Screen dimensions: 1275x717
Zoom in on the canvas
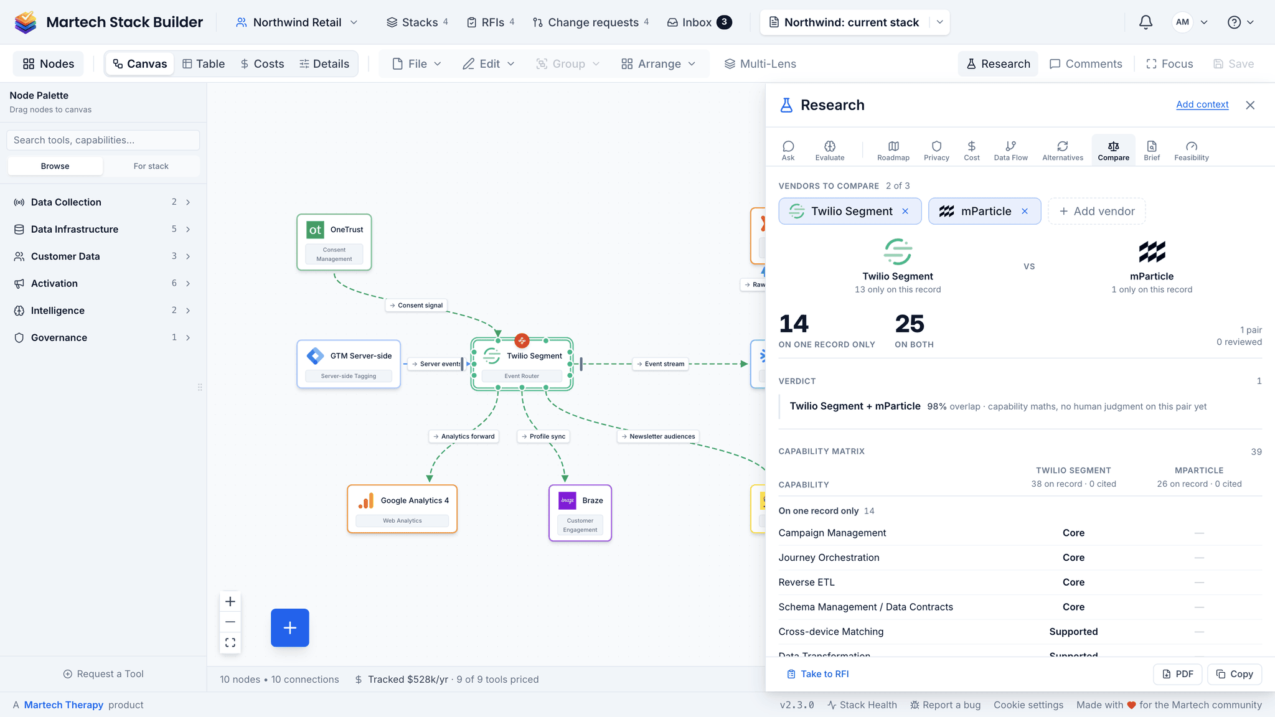230,601
